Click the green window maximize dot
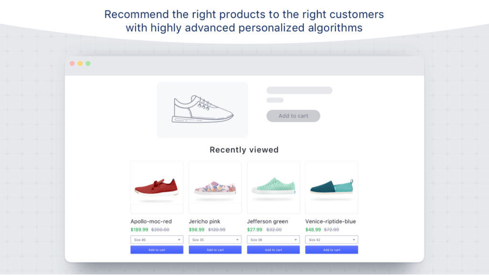The width and height of the screenshot is (489, 276). (x=88, y=63)
